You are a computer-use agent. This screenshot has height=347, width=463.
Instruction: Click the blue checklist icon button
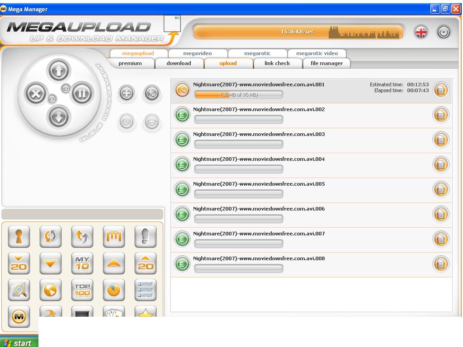[x=145, y=290]
